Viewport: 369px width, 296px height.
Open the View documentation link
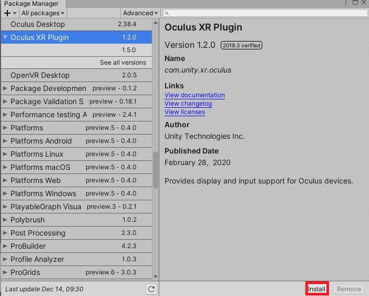194,95
